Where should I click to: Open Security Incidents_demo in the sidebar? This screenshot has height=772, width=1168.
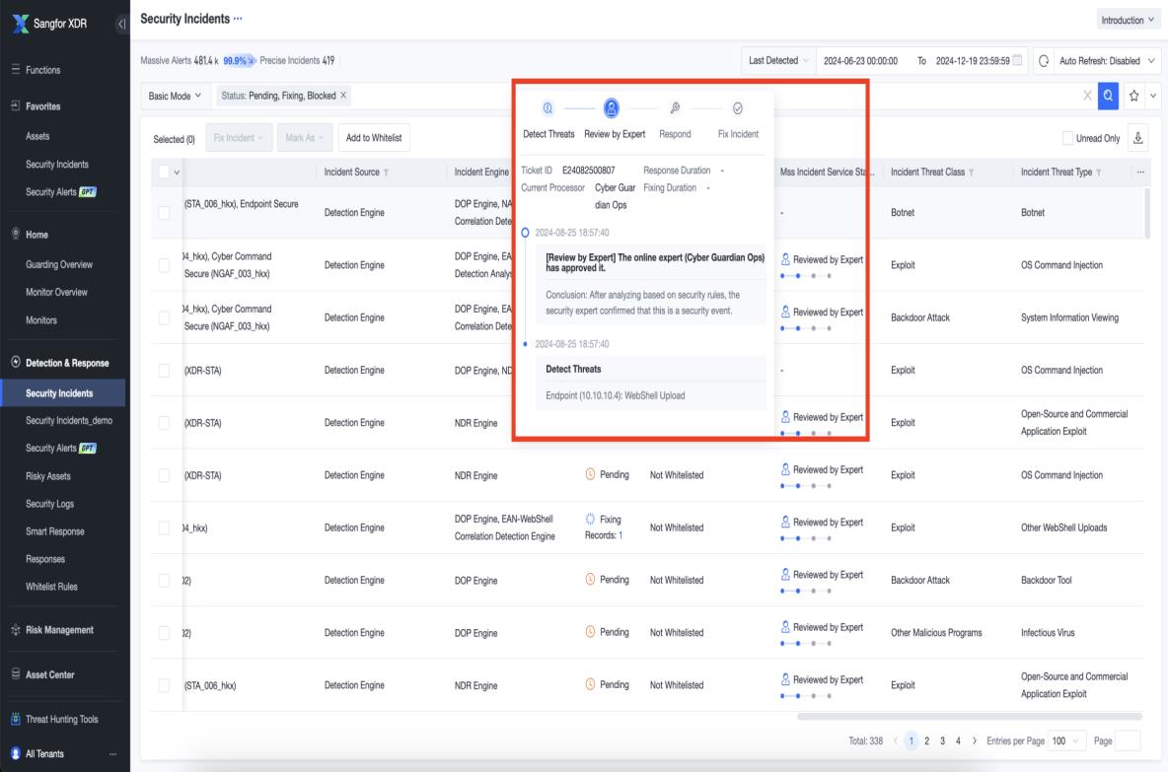(68, 421)
